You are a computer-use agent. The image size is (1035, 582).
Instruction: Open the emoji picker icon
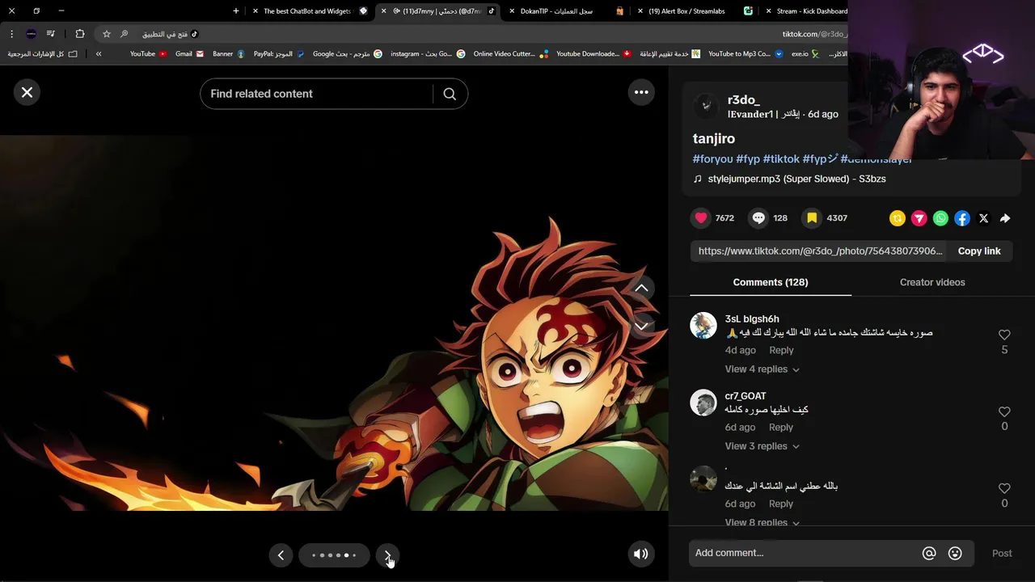[955, 553]
